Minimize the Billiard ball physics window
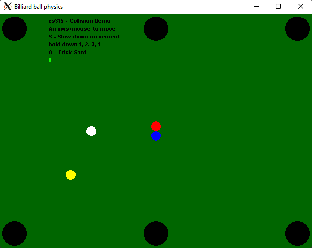This screenshot has width=312, height=248. pyautogui.click(x=256, y=6)
